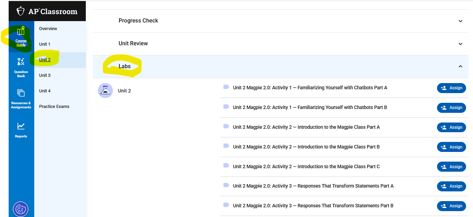Click tag icon for Activity 3 Transform Statements Part B
This screenshot has height=217, width=473.
[226, 205]
